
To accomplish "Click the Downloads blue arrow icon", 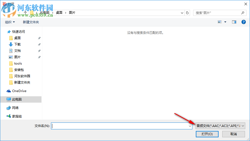I will tap(11, 44).
